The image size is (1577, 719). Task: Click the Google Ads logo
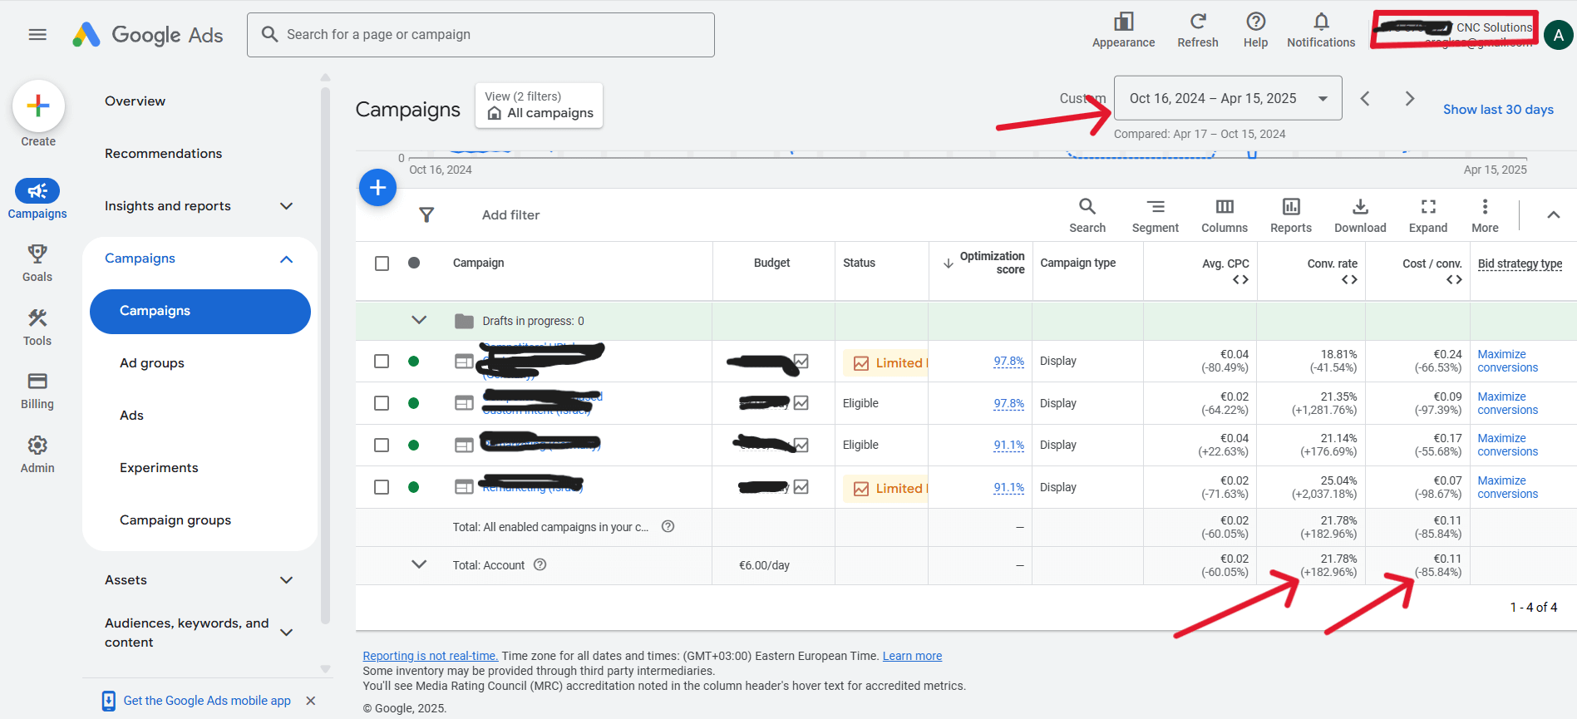click(148, 35)
